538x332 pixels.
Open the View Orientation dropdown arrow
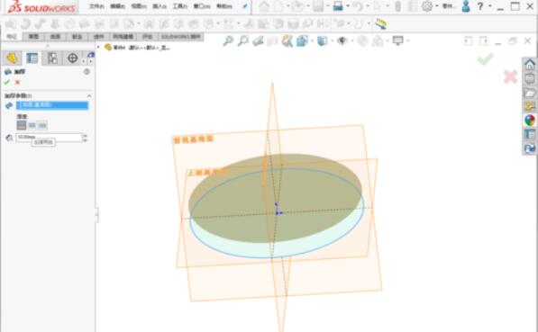coord(312,40)
